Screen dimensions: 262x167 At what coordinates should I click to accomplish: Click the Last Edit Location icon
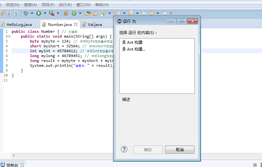coord(144,13)
